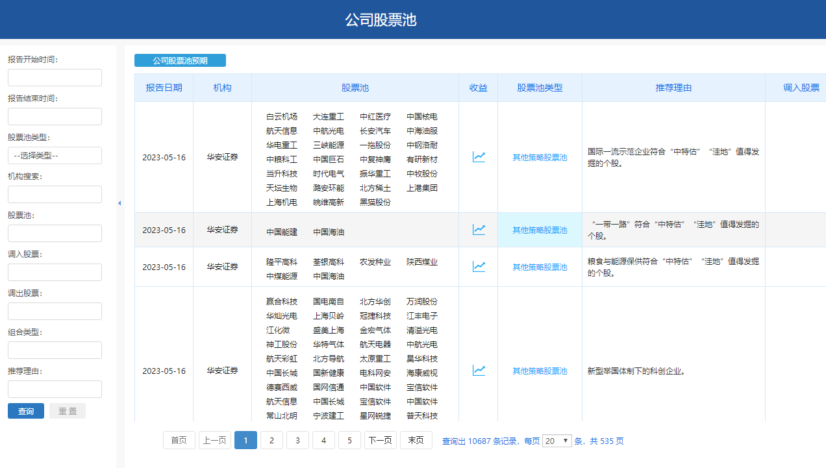Click stock 赢合科技 in the fourth row

click(282, 301)
